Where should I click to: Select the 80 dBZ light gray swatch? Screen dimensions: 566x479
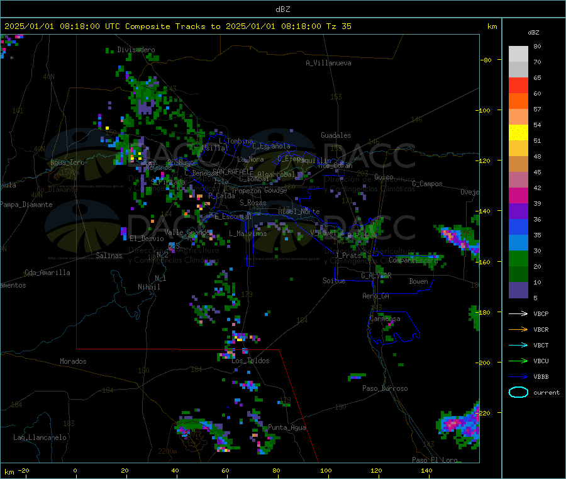pyautogui.click(x=518, y=54)
